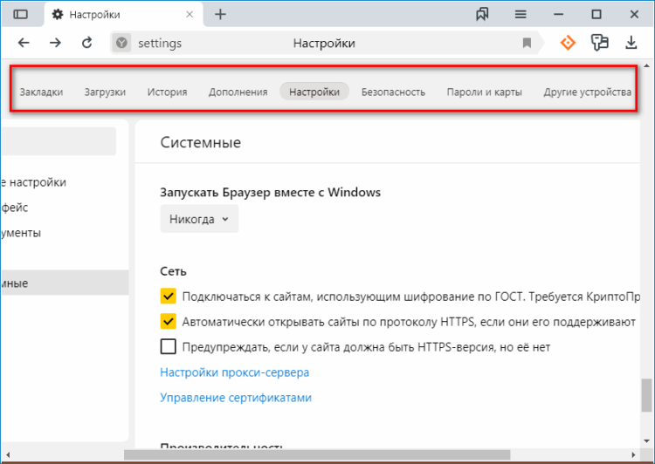Click the horizontal scrollbar right arrow
Viewport: 655px width, 464px height.
tap(633, 454)
